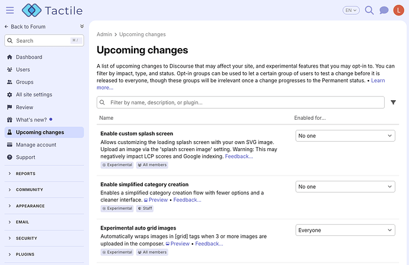Open the EN language selector
Image resolution: width=409 pixels, height=265 pixels.
(351, 11)
